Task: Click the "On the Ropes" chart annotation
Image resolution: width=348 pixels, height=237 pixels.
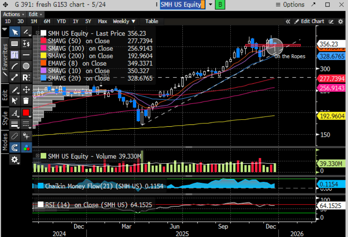Action: coord(290,56)
